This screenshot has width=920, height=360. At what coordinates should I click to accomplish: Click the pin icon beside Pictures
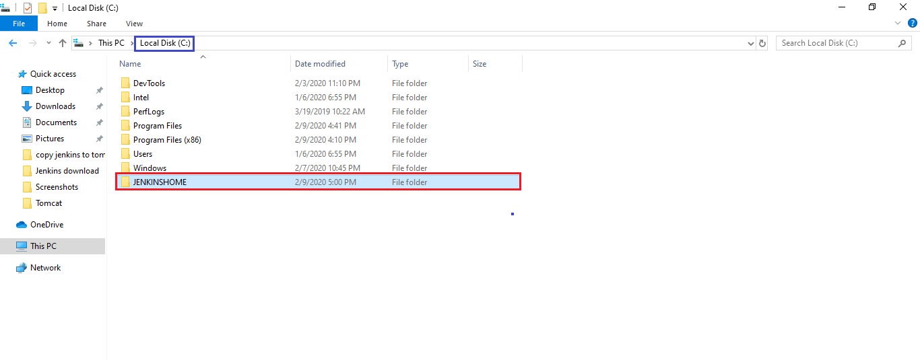tap(99, 139)
